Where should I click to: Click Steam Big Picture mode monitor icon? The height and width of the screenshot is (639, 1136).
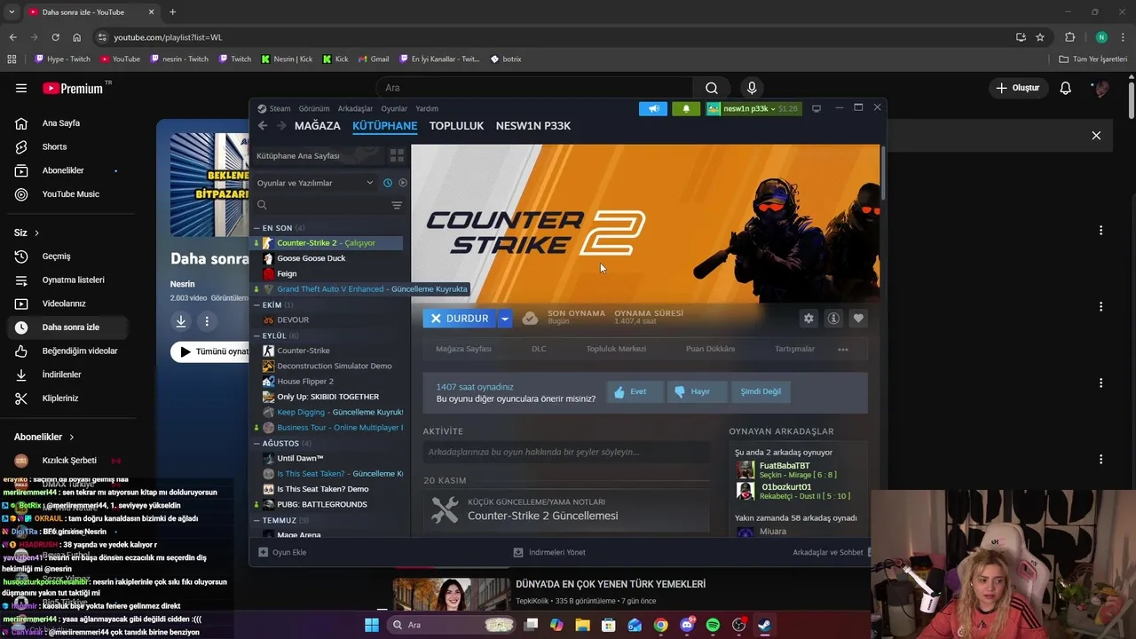pyautogui.click(x=816, y=108)
